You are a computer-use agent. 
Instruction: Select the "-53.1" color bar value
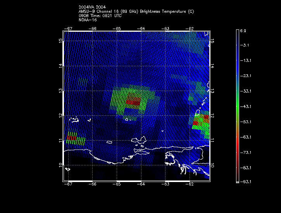click(245, 122)
